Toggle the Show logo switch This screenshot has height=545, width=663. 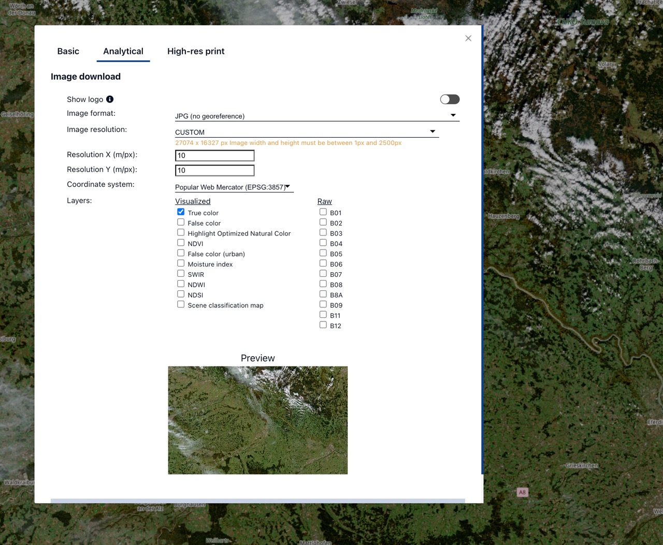tap(450, 99)
